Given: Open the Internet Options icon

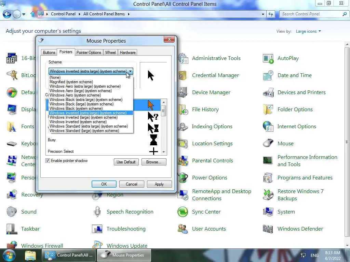Looking at the screenshot, I should (x=268, y=127).
